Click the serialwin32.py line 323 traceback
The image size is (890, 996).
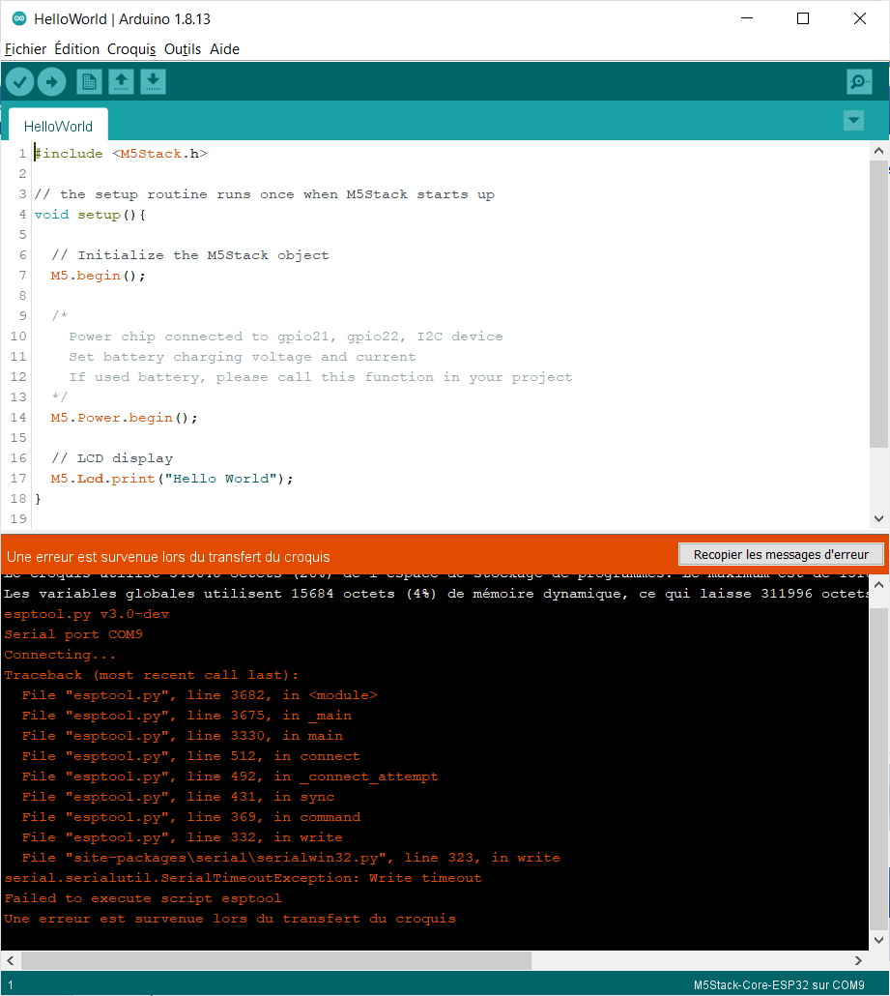[x=291, y=858]
